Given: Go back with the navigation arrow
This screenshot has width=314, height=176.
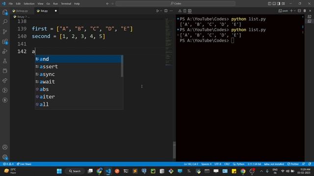Looking at the screenshot, I should (x=107, y=3).
